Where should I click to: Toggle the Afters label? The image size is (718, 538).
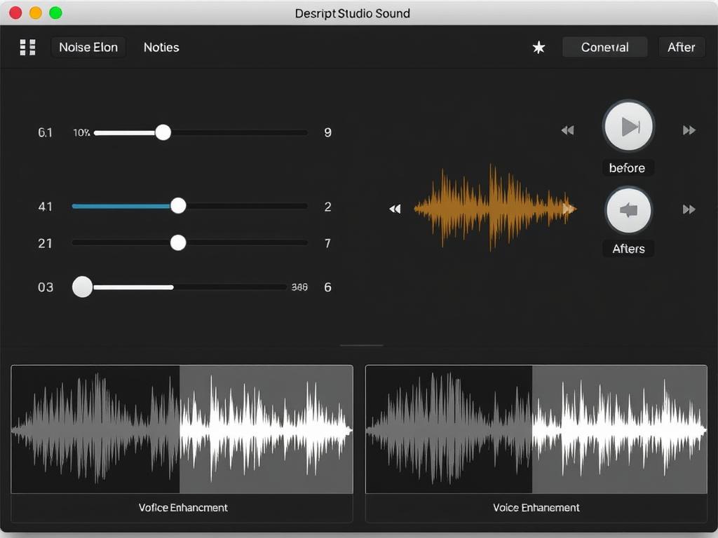[628, 249]
